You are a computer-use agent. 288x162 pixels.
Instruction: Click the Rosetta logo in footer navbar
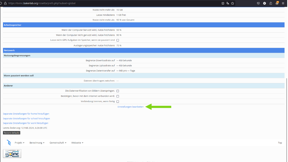pos(9,142)
